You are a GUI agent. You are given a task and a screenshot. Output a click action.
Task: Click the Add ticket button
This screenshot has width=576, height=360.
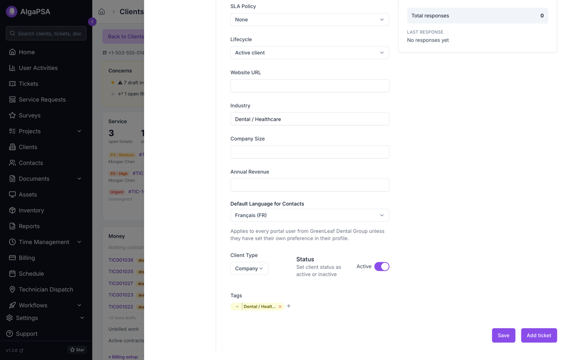click(539, 336)
